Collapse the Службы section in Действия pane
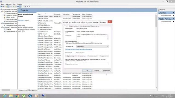This screenshot has width=175, height=98. click(173, 13)
